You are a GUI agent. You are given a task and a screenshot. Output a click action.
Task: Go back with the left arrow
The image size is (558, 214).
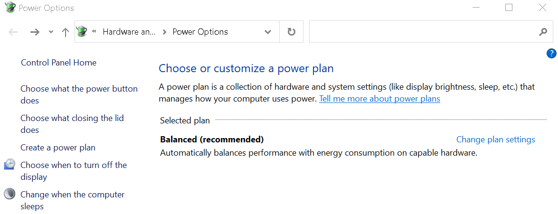tap(13, 32)
